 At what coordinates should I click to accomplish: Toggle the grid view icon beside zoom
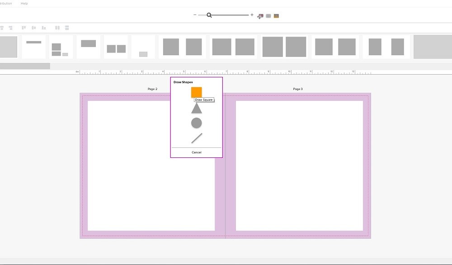coord(268,16)
